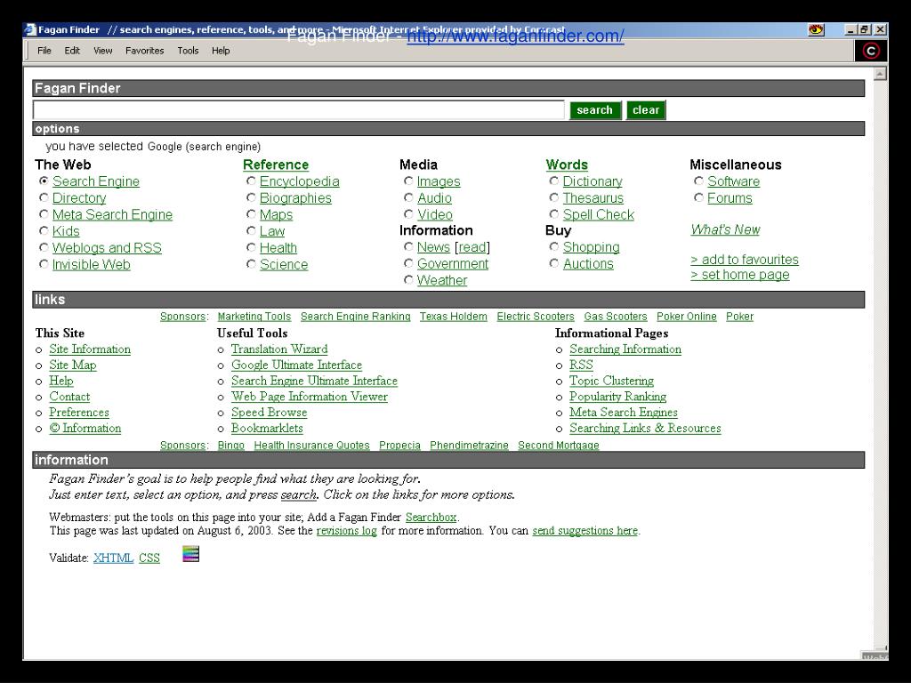Open the Searchbox link for webmasters
This screenshot has height=683, width=911.
tap(431, 517)
